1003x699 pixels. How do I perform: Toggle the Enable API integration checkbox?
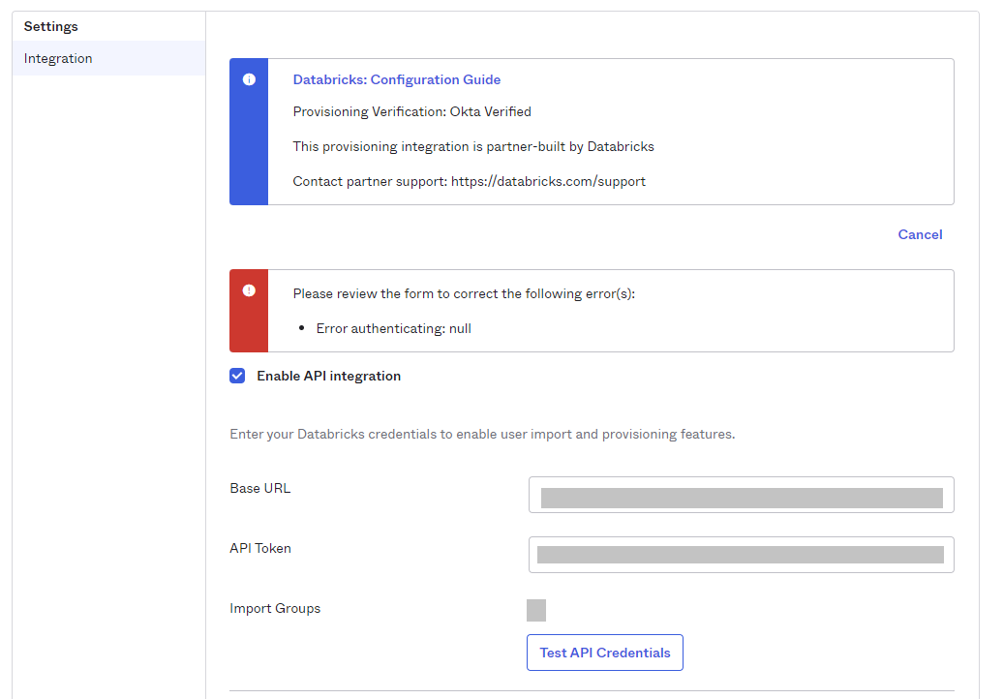click(x=237, y=376)
